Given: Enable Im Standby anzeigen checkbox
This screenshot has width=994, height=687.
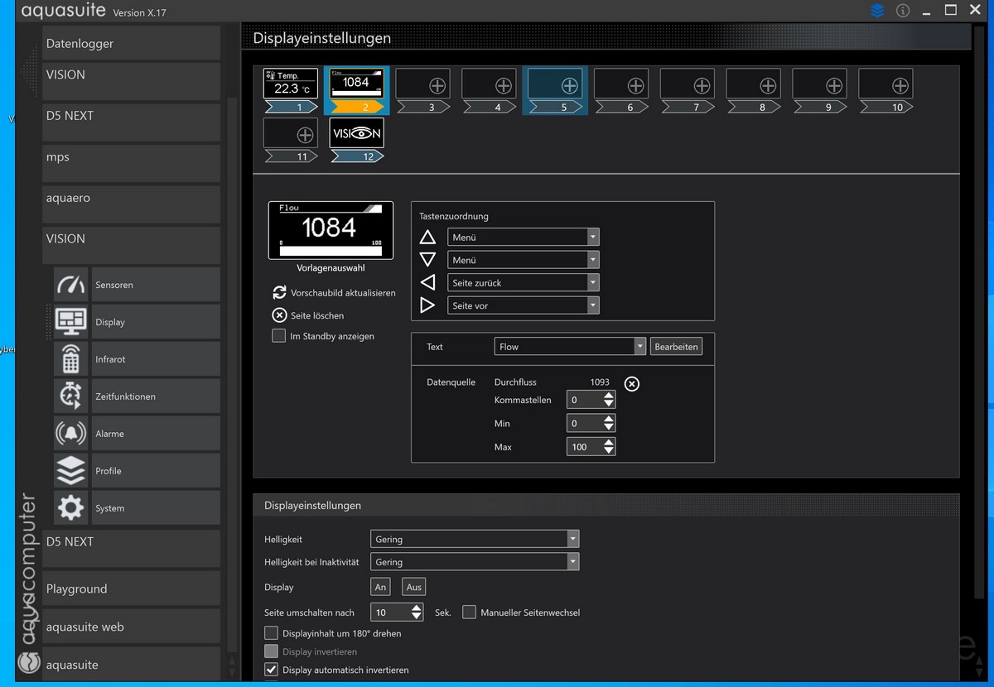Looking at the screenshot, I should tap(279, 336).
